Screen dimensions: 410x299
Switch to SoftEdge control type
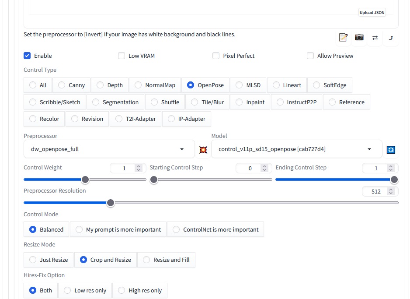click(330, 85)
